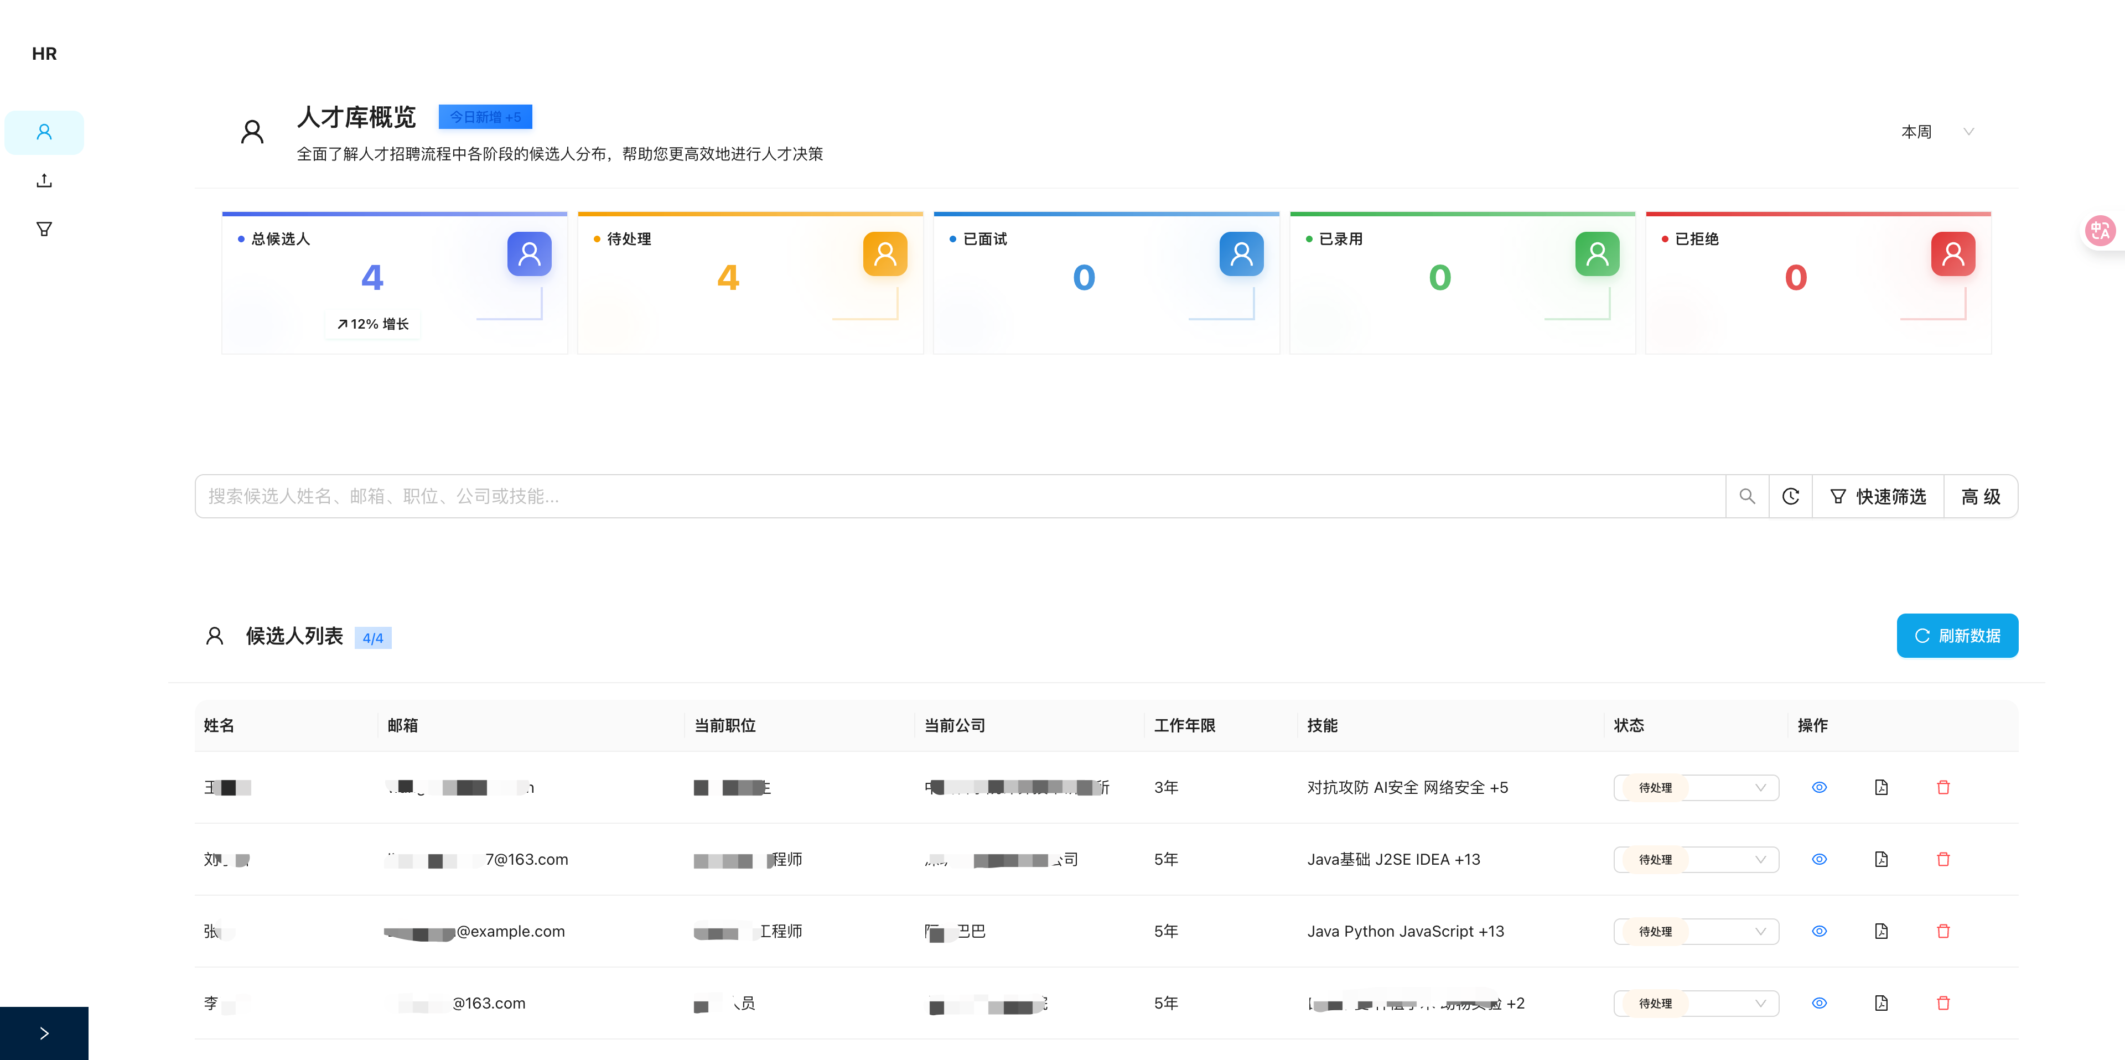Click the 状态 column header

[x=1629, y=726]
